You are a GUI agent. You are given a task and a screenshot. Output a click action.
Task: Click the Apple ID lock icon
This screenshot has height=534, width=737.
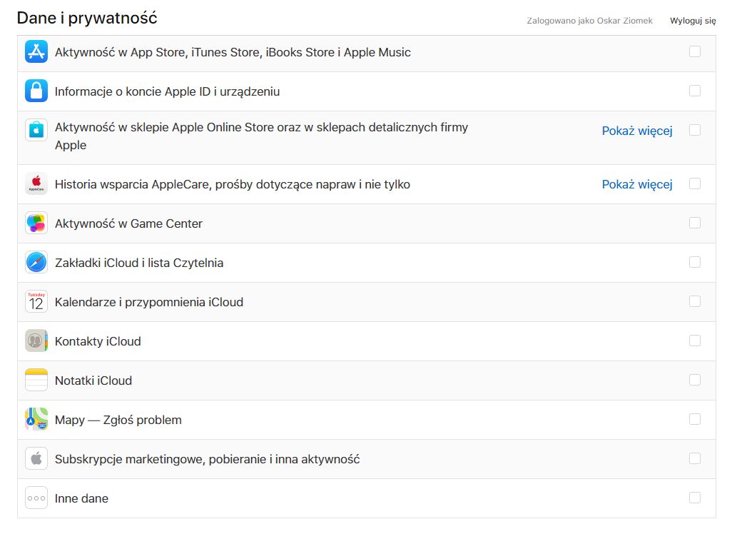[36, 91]
